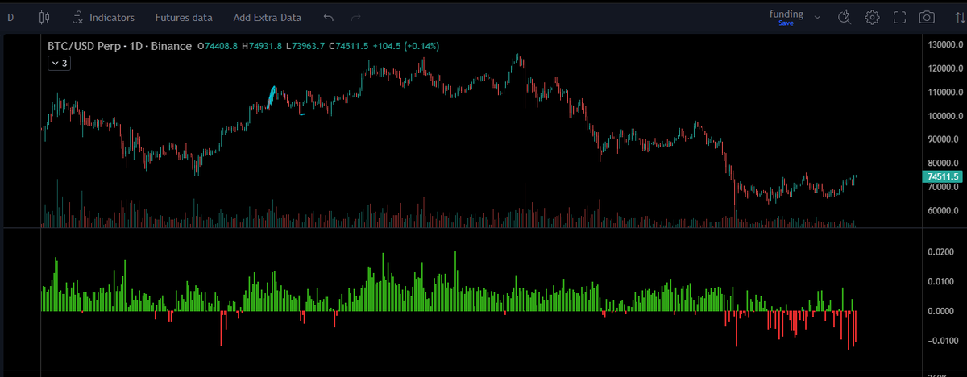Click the close value C74511.5
Viewport: 967px width, 377px height.
pos(349,47)
